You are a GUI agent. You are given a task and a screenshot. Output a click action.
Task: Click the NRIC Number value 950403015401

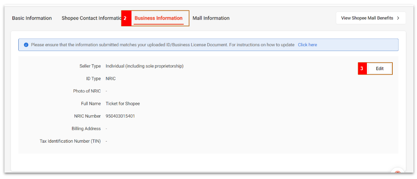coord(123,116)
